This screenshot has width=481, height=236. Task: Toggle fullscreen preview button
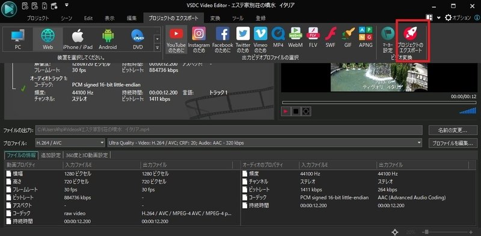(306, 111)
